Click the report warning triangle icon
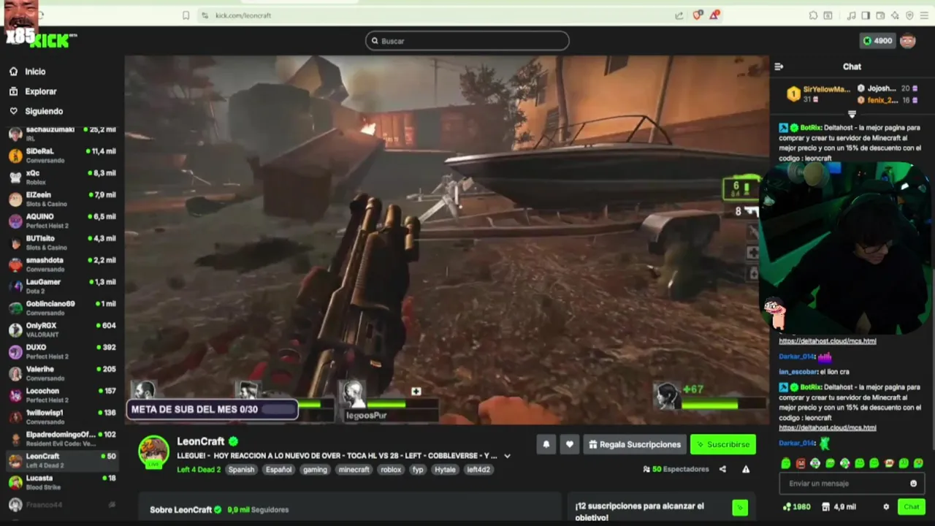This screenshot has height=526, width=935. [746, 469]
